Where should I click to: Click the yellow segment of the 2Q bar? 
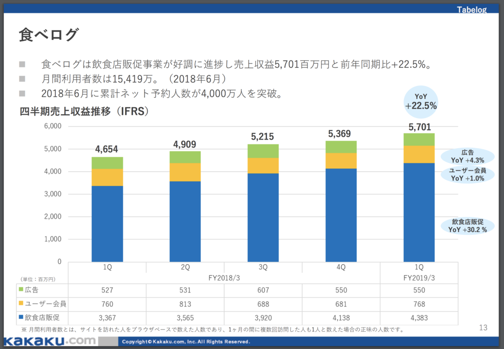[x=185, y=172]
